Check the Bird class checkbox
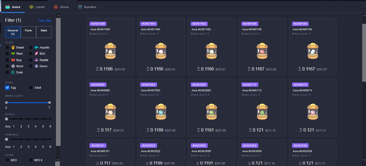Viewport: 366px width, 166px height. coord(31,54)
